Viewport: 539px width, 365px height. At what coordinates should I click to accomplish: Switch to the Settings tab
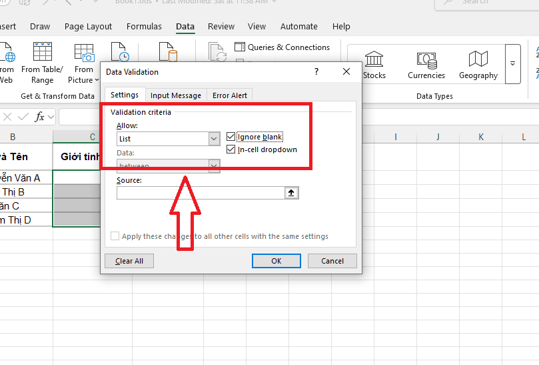[125, 95]
